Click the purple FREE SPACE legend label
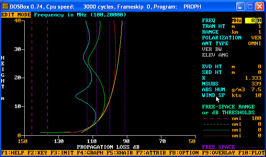This screenshot has width=266, height=157. [x=218, y=147]
